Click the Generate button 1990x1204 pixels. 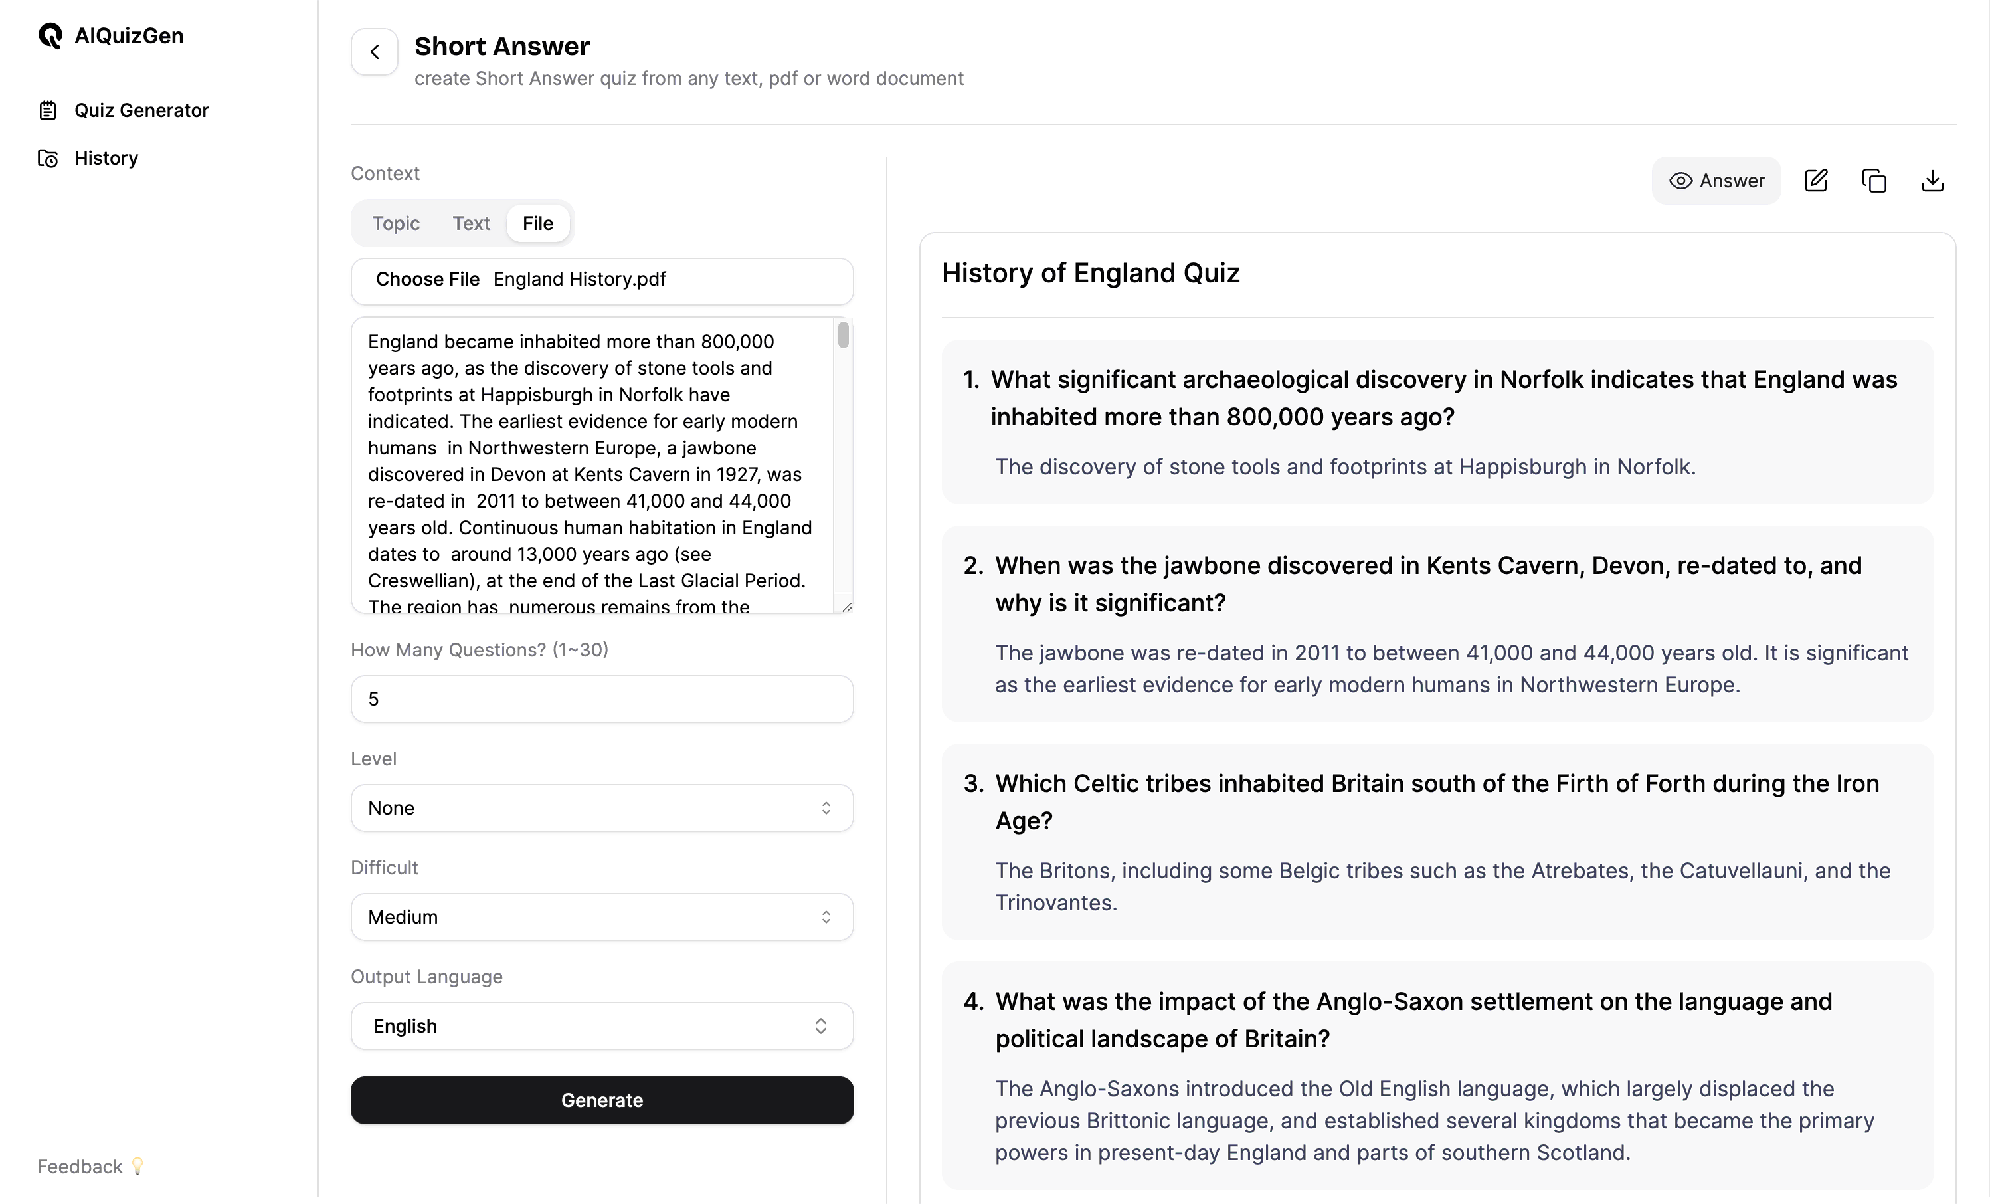[x=601, y=1099]
